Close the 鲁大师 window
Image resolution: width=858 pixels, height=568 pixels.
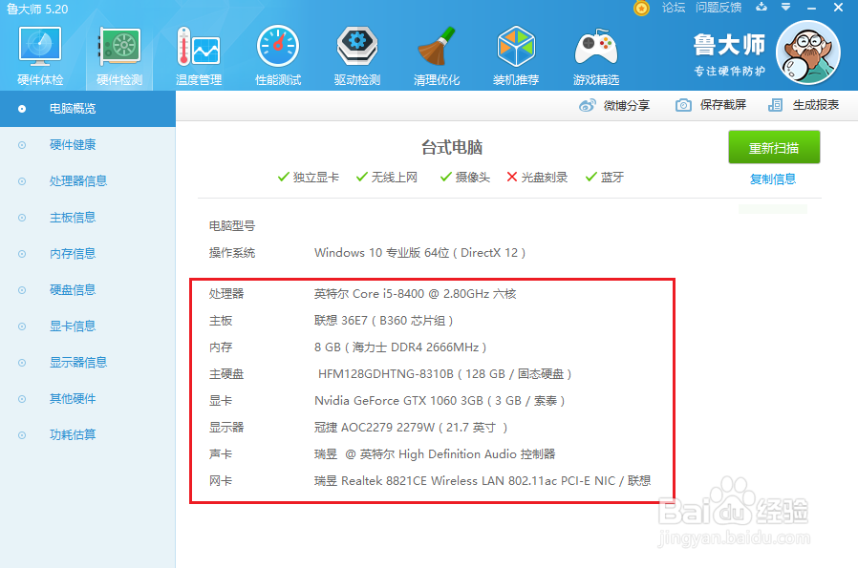(x=838, y=7)
